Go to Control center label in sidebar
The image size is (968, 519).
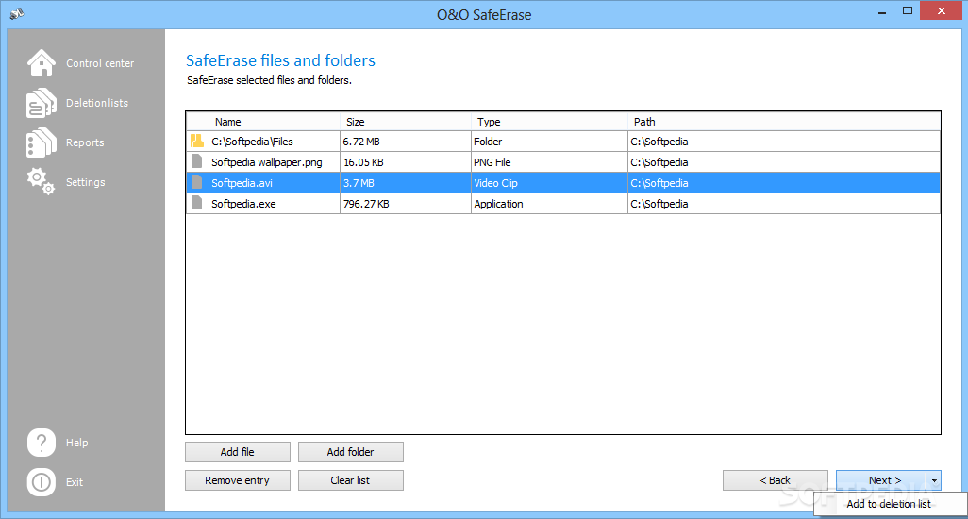100,63
